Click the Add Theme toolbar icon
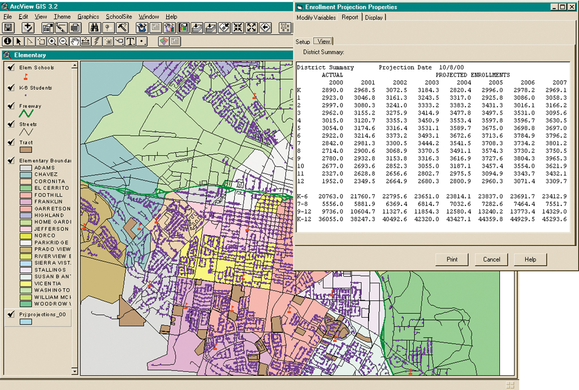 [x=28, y=28]
